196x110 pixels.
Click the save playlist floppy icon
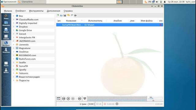coord(65,15)
